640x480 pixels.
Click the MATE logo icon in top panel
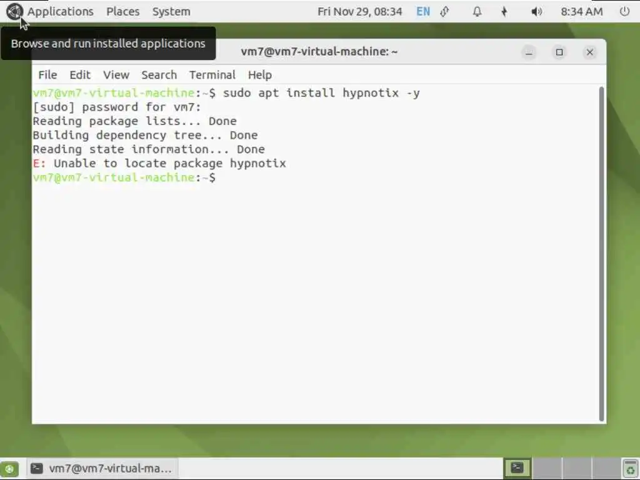(x=14, y=11)
